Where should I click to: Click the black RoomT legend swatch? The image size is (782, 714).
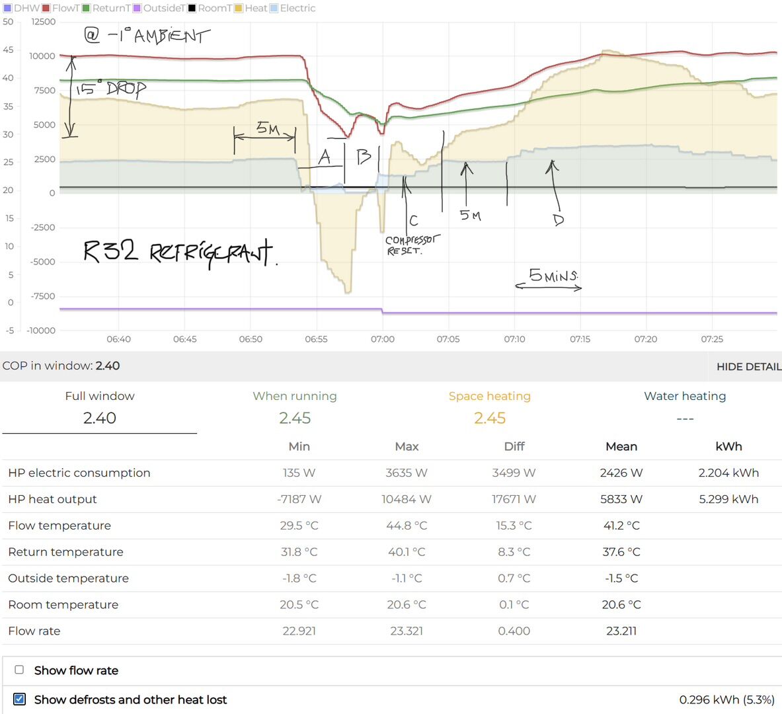click(192, 9)
